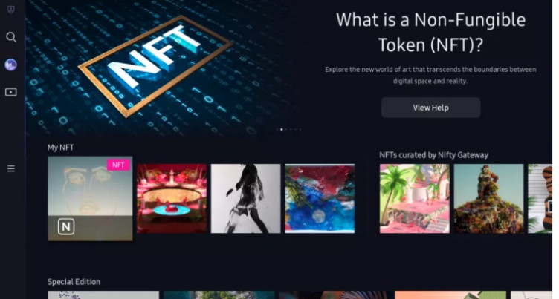Open the search icon in sidebar
Screen dimensions: 559x299
point(11,37)
